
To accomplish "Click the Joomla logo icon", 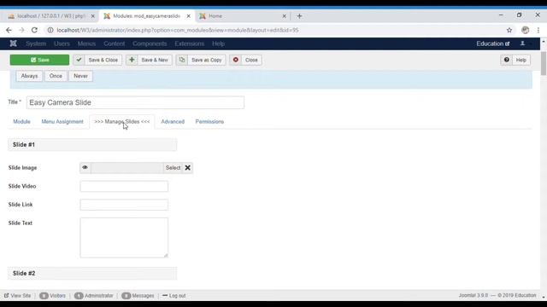I will point(14,43).
